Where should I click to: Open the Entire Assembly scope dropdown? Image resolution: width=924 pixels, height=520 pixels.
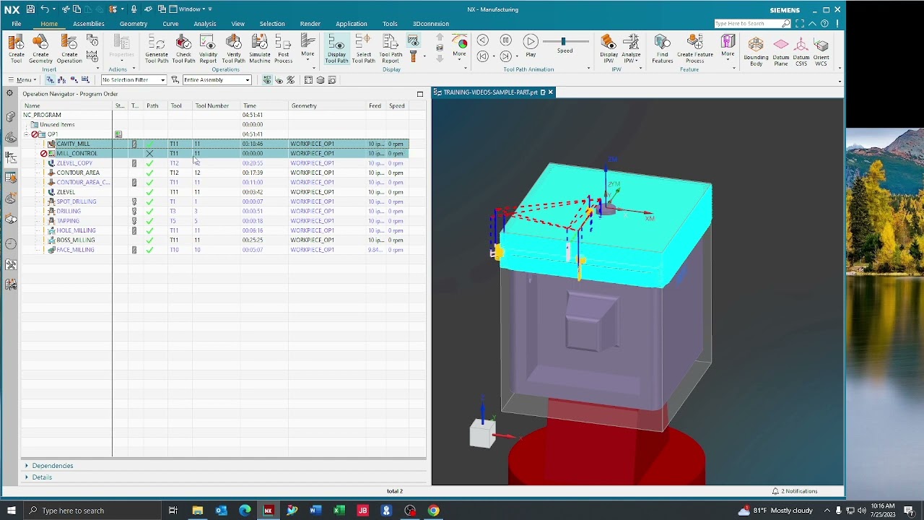[217, 80]
